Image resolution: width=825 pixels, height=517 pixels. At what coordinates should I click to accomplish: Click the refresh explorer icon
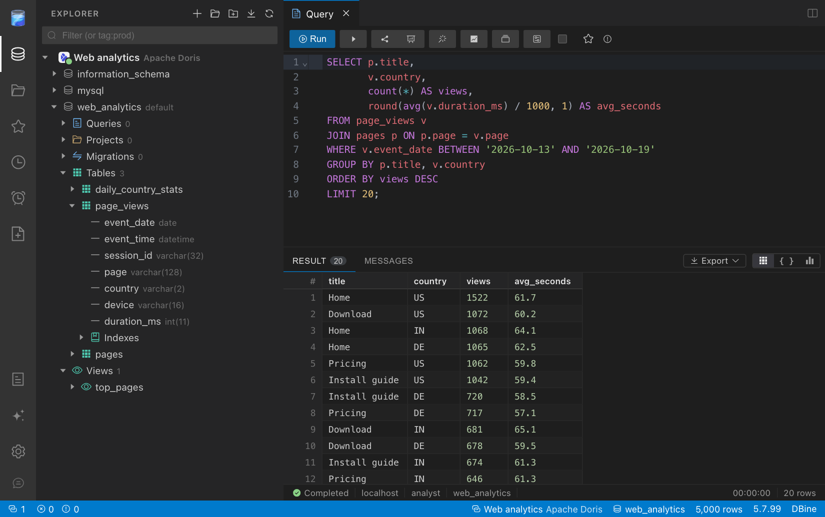tap(269, 13)
